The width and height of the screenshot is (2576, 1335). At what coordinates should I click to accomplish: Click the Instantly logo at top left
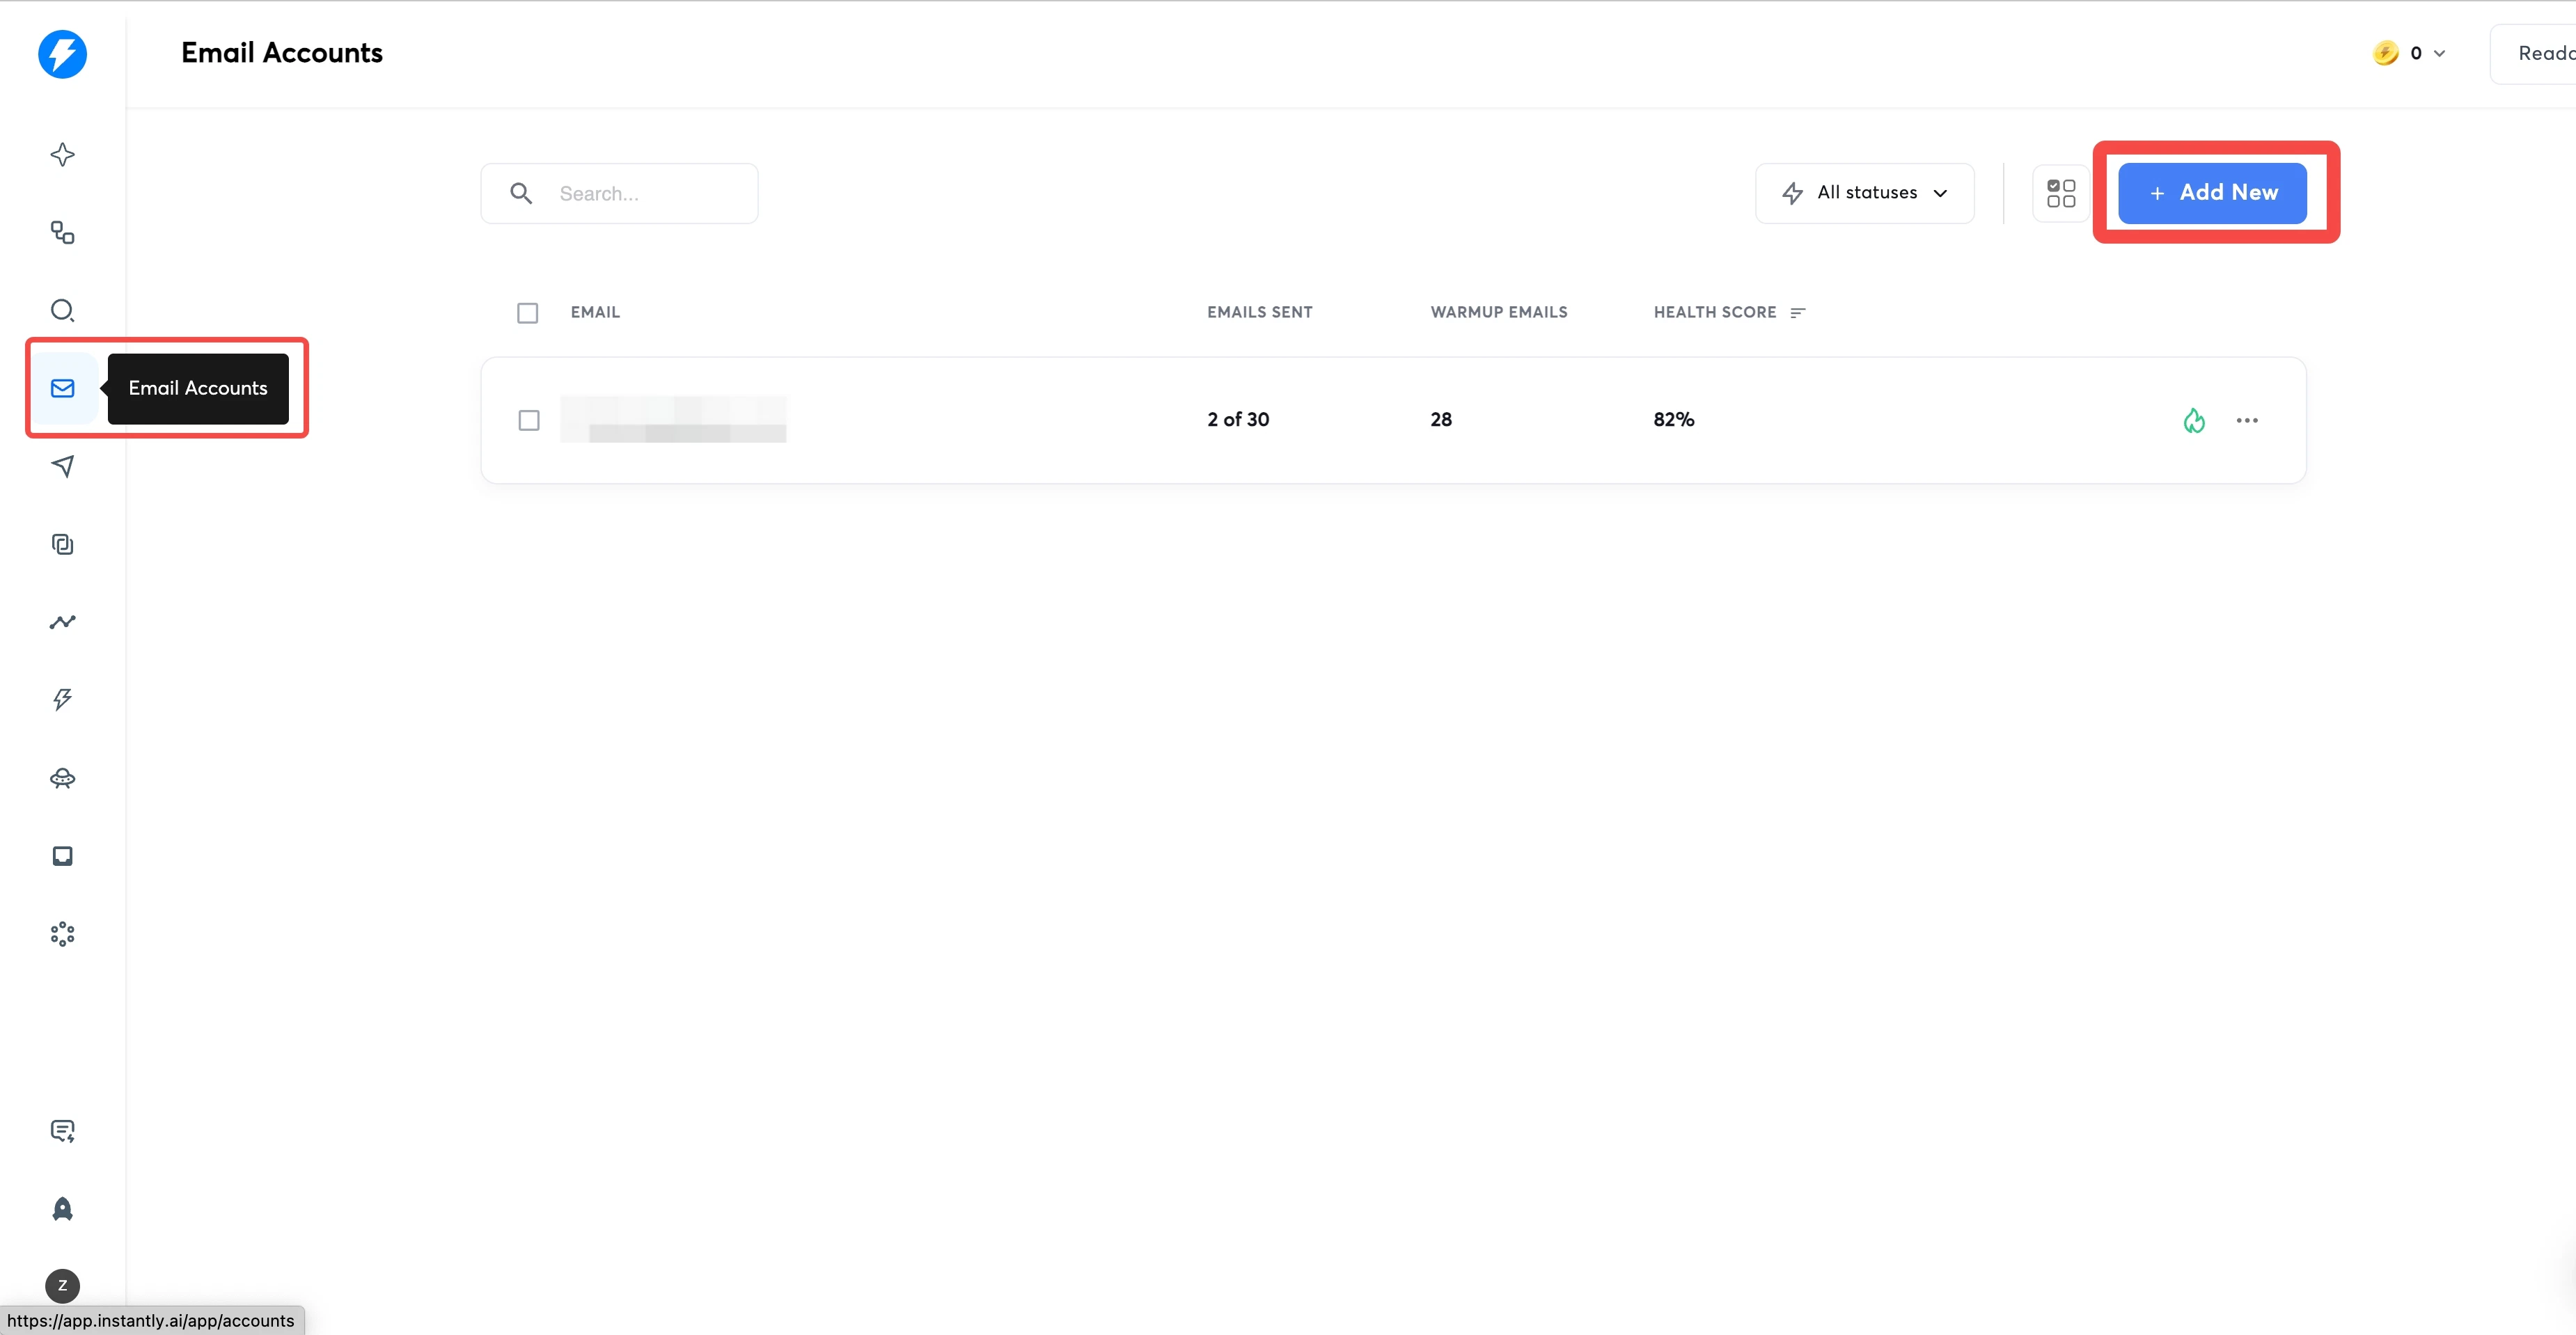tap(63, 54)
